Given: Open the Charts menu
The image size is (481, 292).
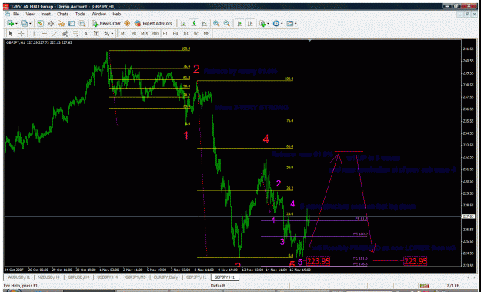Looking at the screenshot, I should 63,14.
